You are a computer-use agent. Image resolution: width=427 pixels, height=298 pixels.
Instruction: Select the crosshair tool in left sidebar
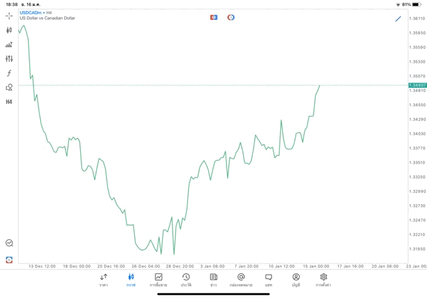pos(9,15)
